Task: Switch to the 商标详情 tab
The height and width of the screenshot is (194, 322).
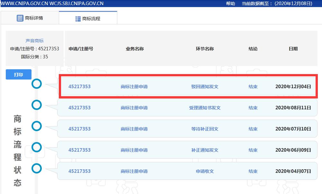Action: 30,18
